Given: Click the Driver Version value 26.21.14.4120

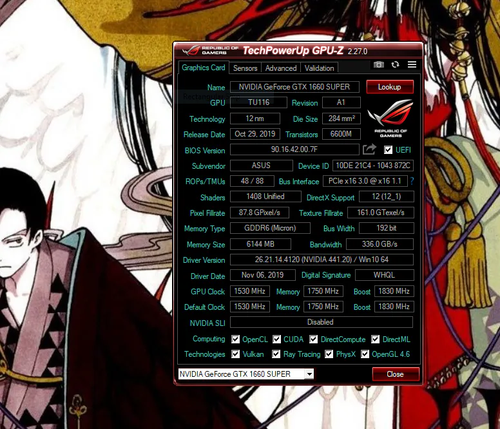Looking at the screenshot, I should tap(322, 260).
